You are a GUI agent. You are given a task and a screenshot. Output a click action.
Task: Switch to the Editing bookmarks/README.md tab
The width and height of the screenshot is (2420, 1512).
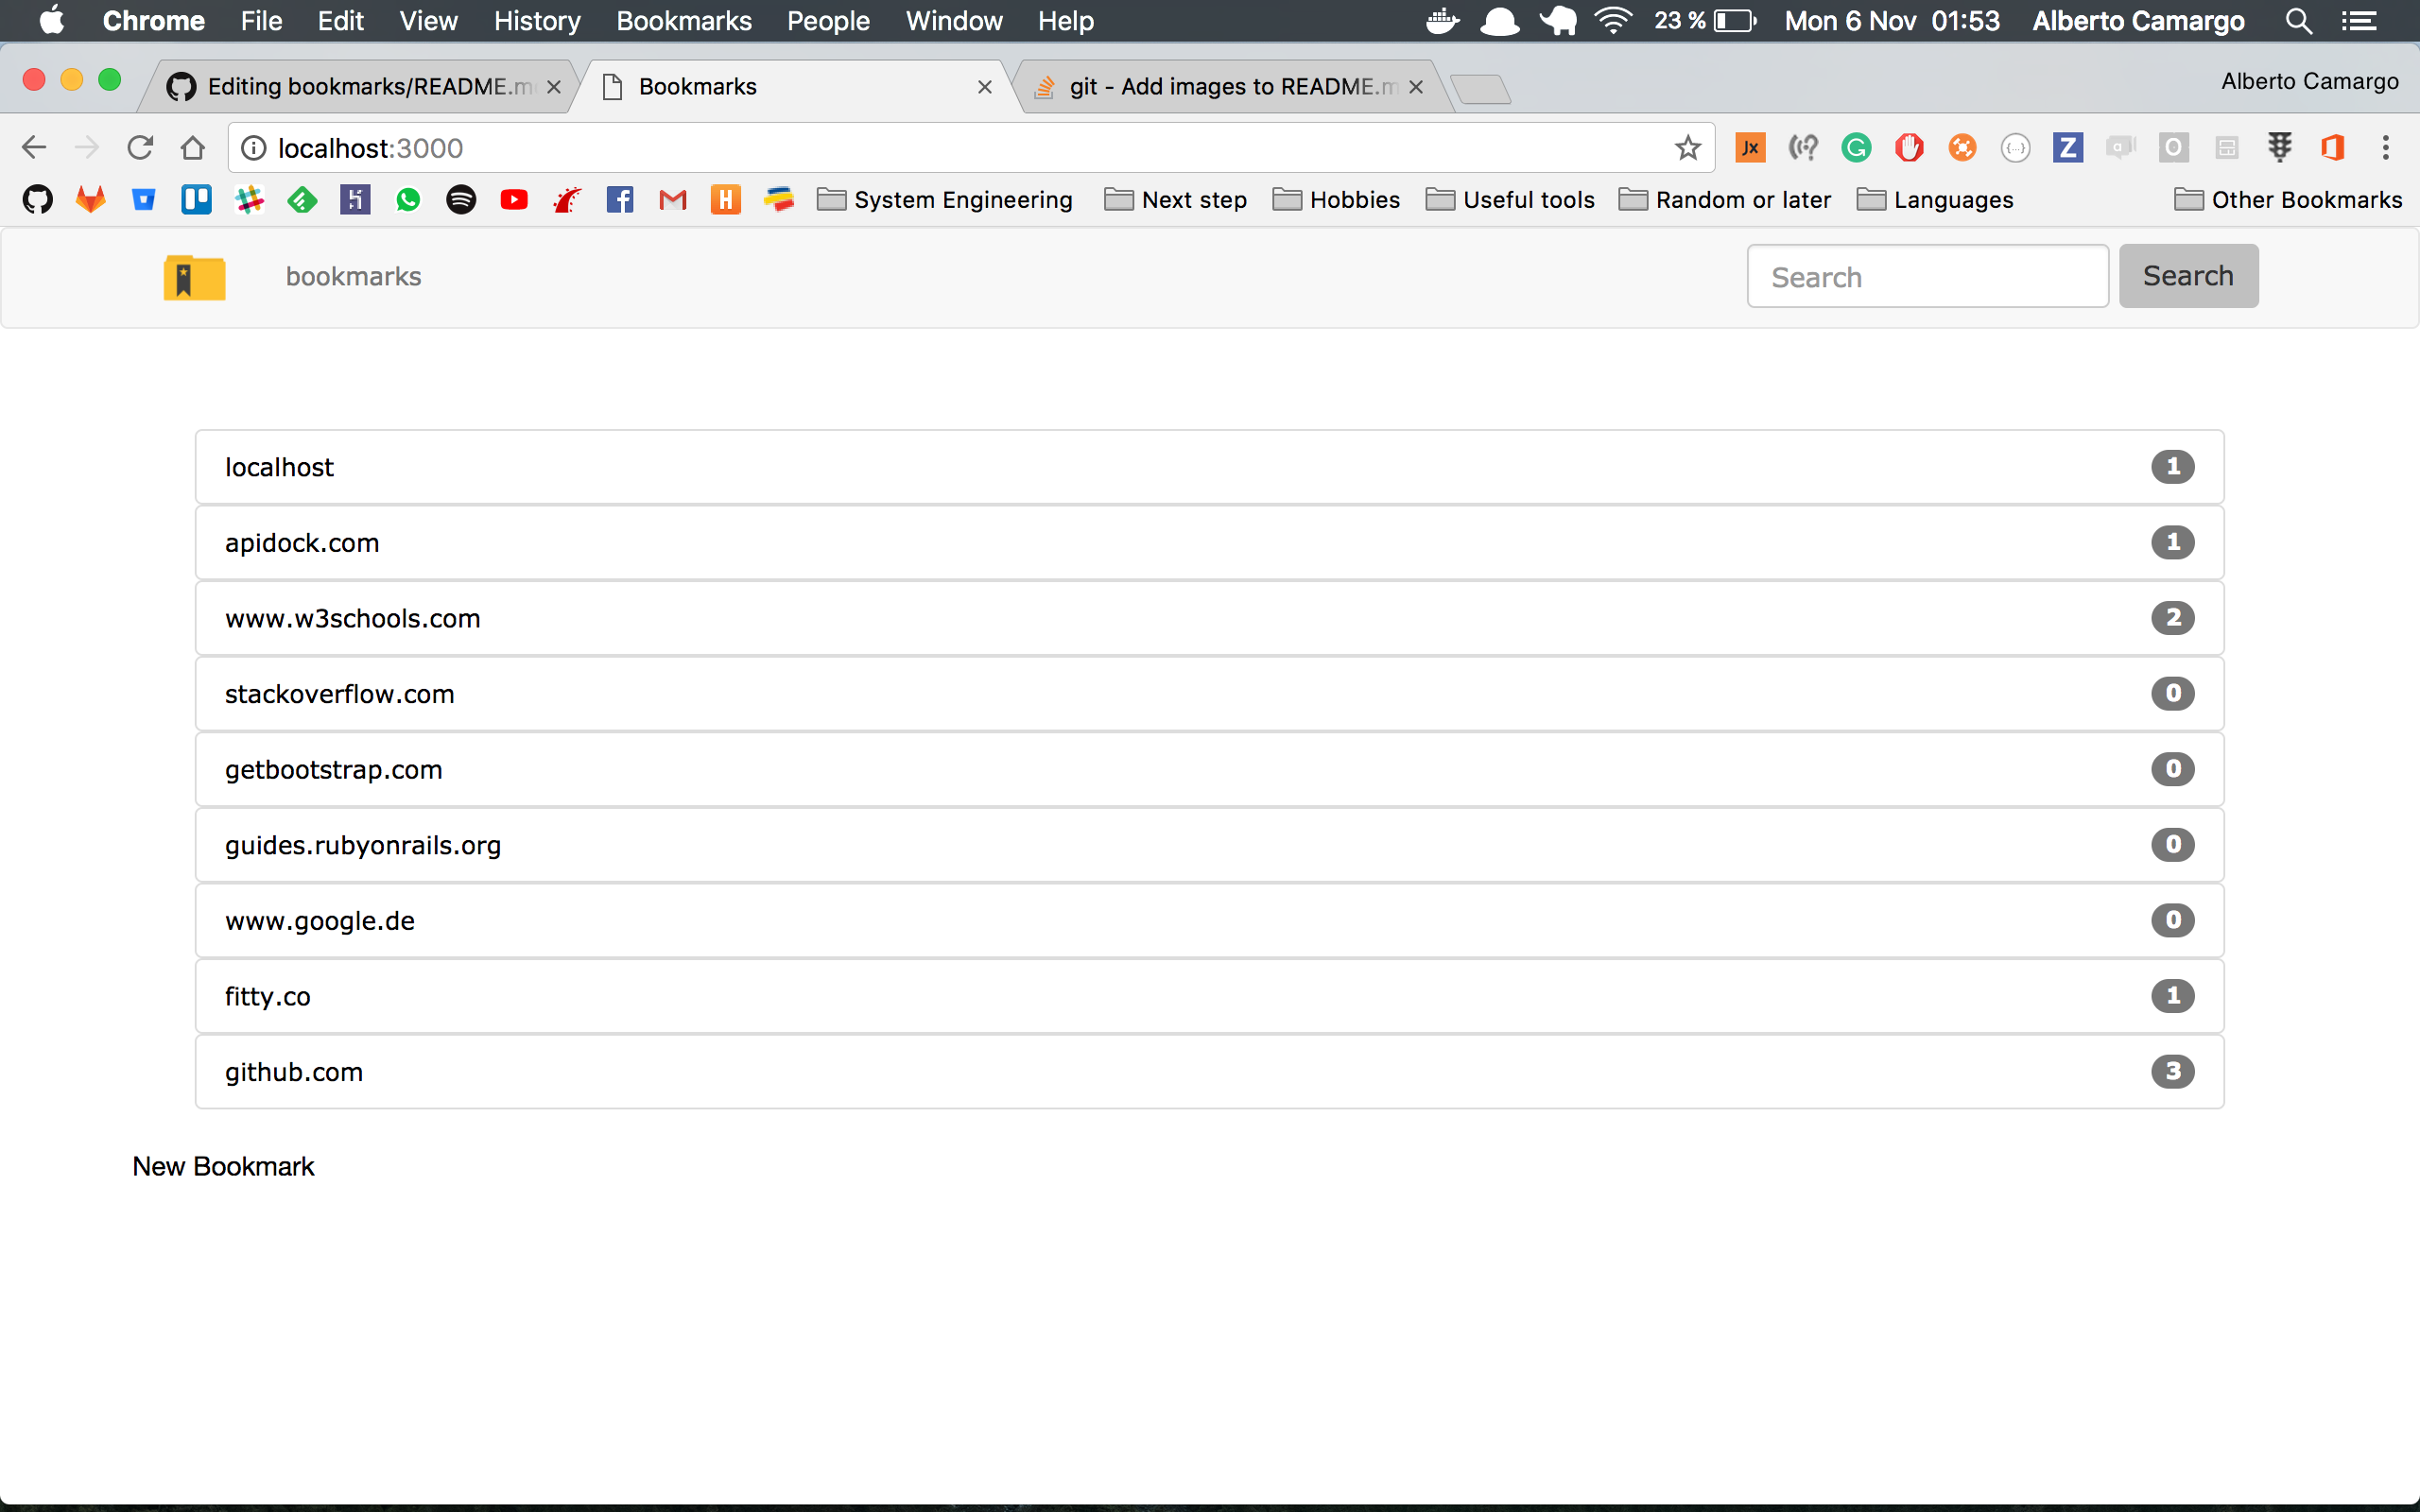point(360,87)
